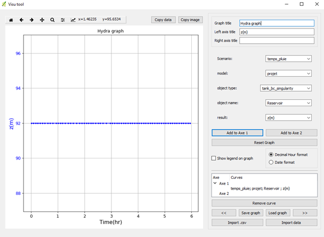
Task: Click the >> next graph button
Action: tap(305, 213)
